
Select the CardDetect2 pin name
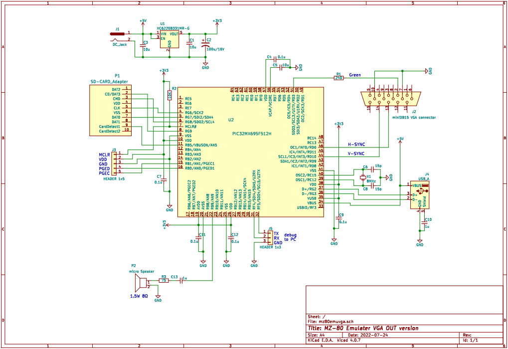[x=110, y=131]
